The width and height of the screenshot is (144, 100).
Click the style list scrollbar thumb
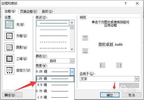click(72, 27)
